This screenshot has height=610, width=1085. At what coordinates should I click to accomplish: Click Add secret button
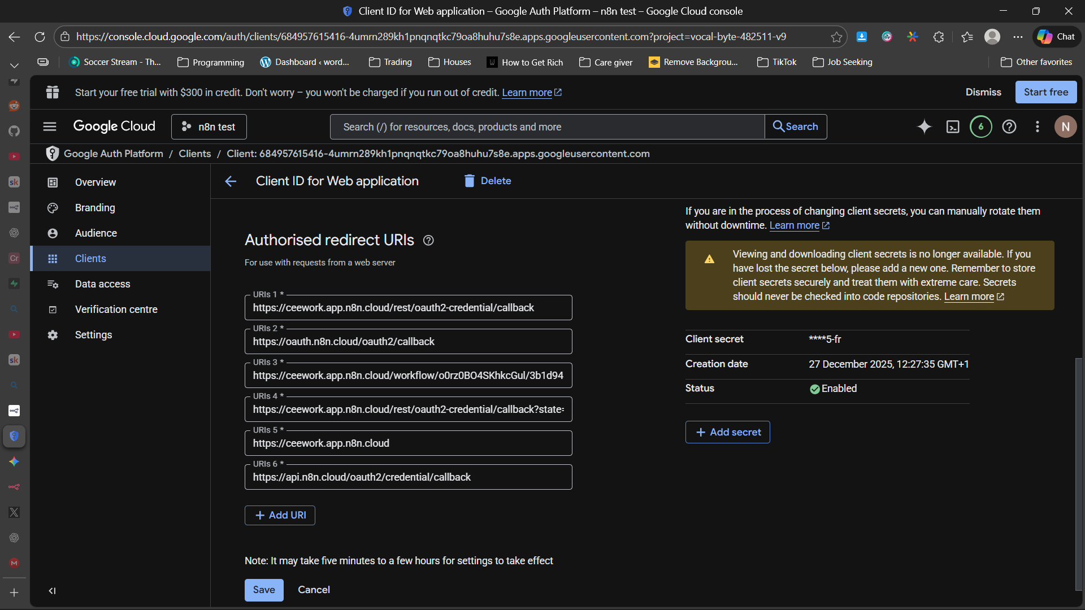pyautogui.click(x=727, y=432)
